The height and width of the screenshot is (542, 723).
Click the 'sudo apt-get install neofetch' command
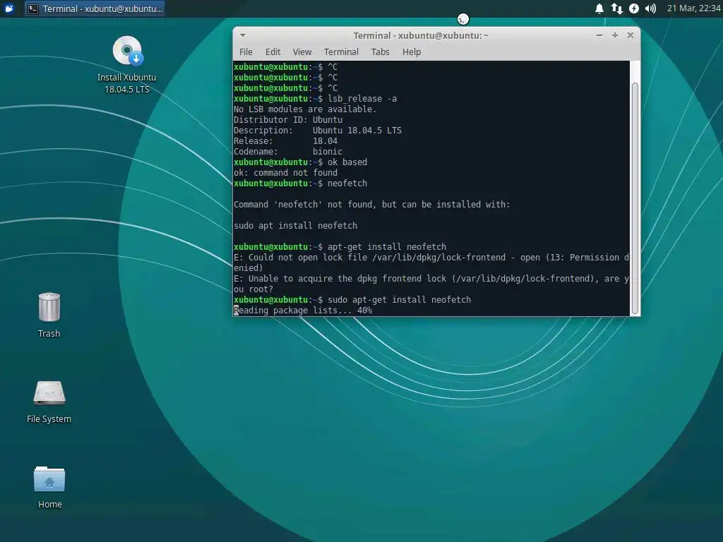click(x=400, y=300)
